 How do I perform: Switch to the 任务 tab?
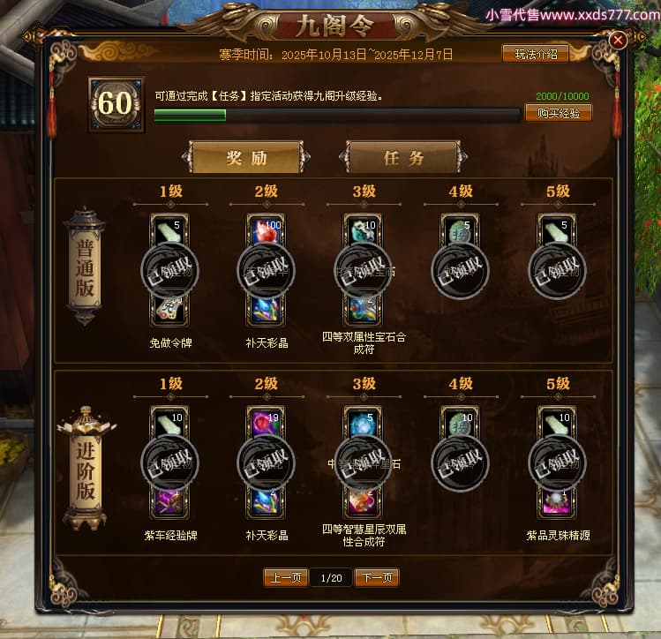403,158
